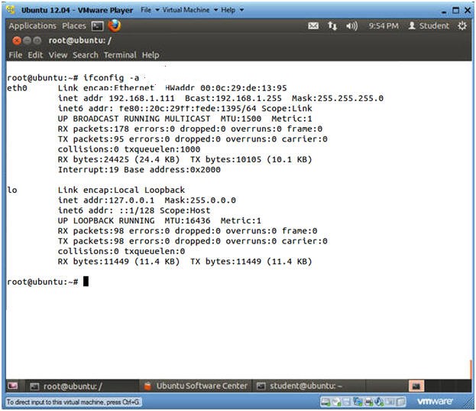
Task: Open the Places menu
Action: 74,26
